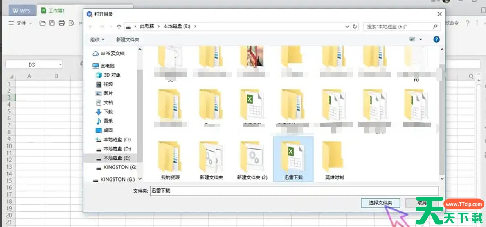The image size is (486, 227).
Task: Open WPS云文档 in the navigation pane
Action: point(112,53)
